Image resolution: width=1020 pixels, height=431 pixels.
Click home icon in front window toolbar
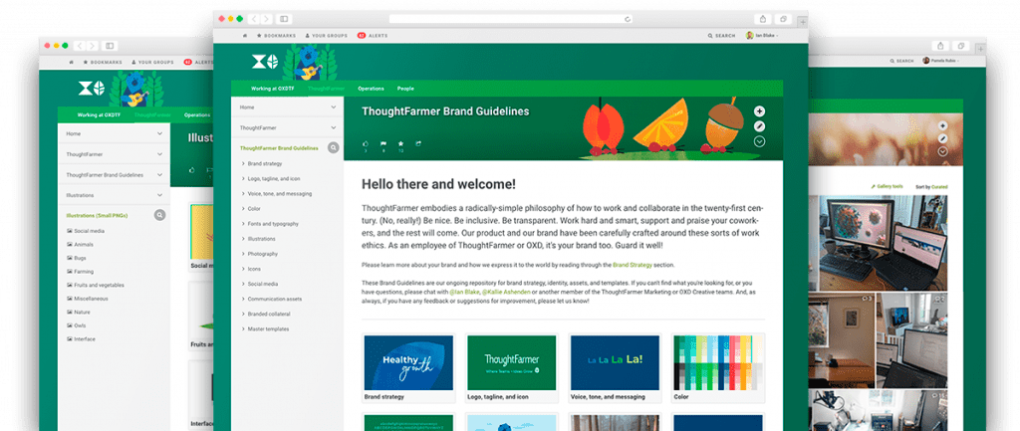coord(245,36)
